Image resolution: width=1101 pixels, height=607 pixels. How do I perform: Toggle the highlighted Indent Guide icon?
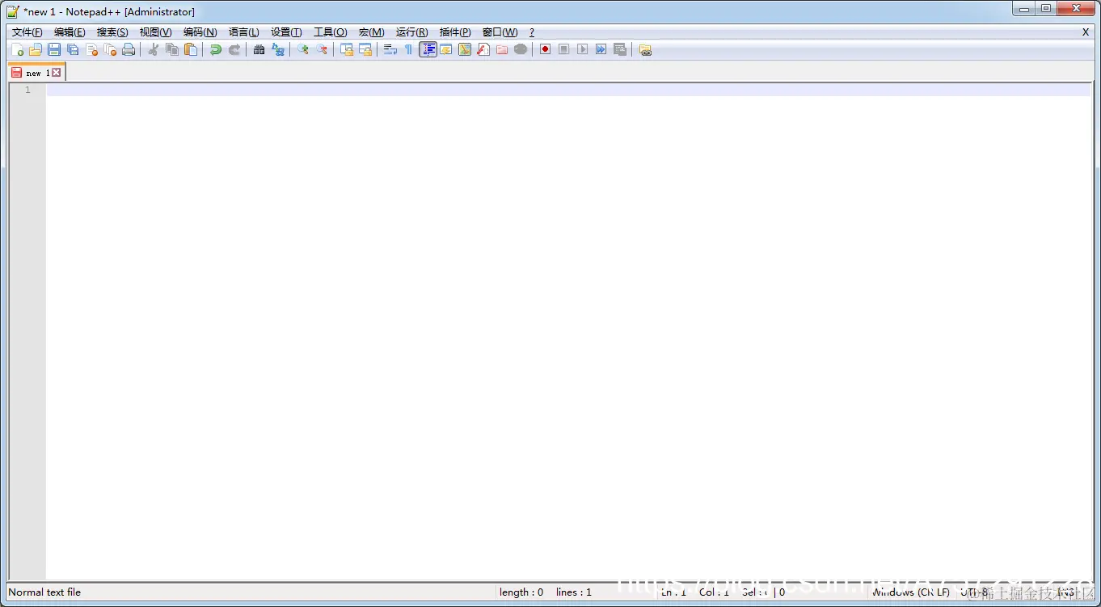(x=428, y=49)
